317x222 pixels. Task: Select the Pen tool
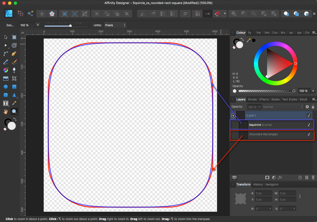coord(14,53)
